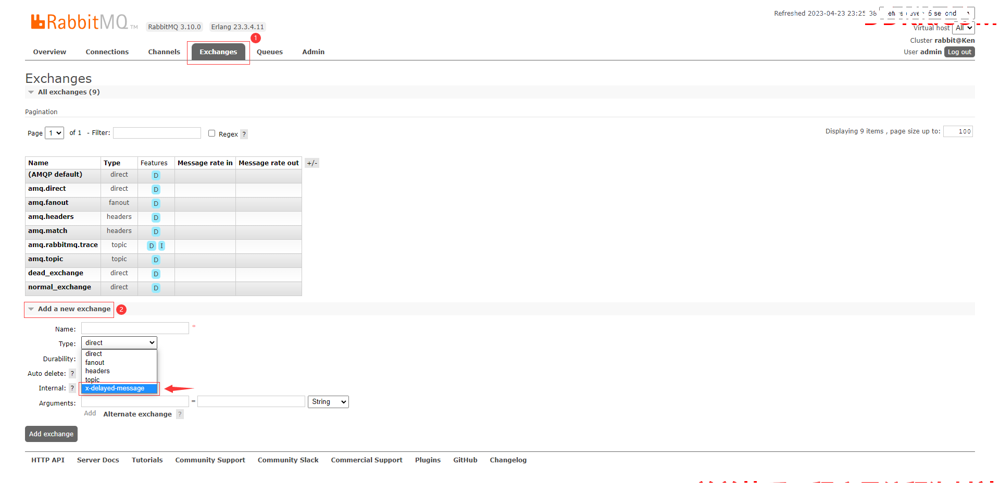This screenshot has height=503, width=1000.
Task: Click the D feature badge for amq.fanout
Action: click(156, 204)
